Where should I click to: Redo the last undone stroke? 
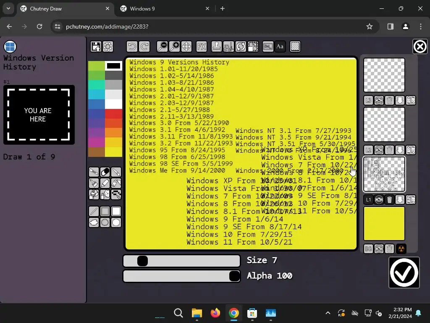click(144, 47)
